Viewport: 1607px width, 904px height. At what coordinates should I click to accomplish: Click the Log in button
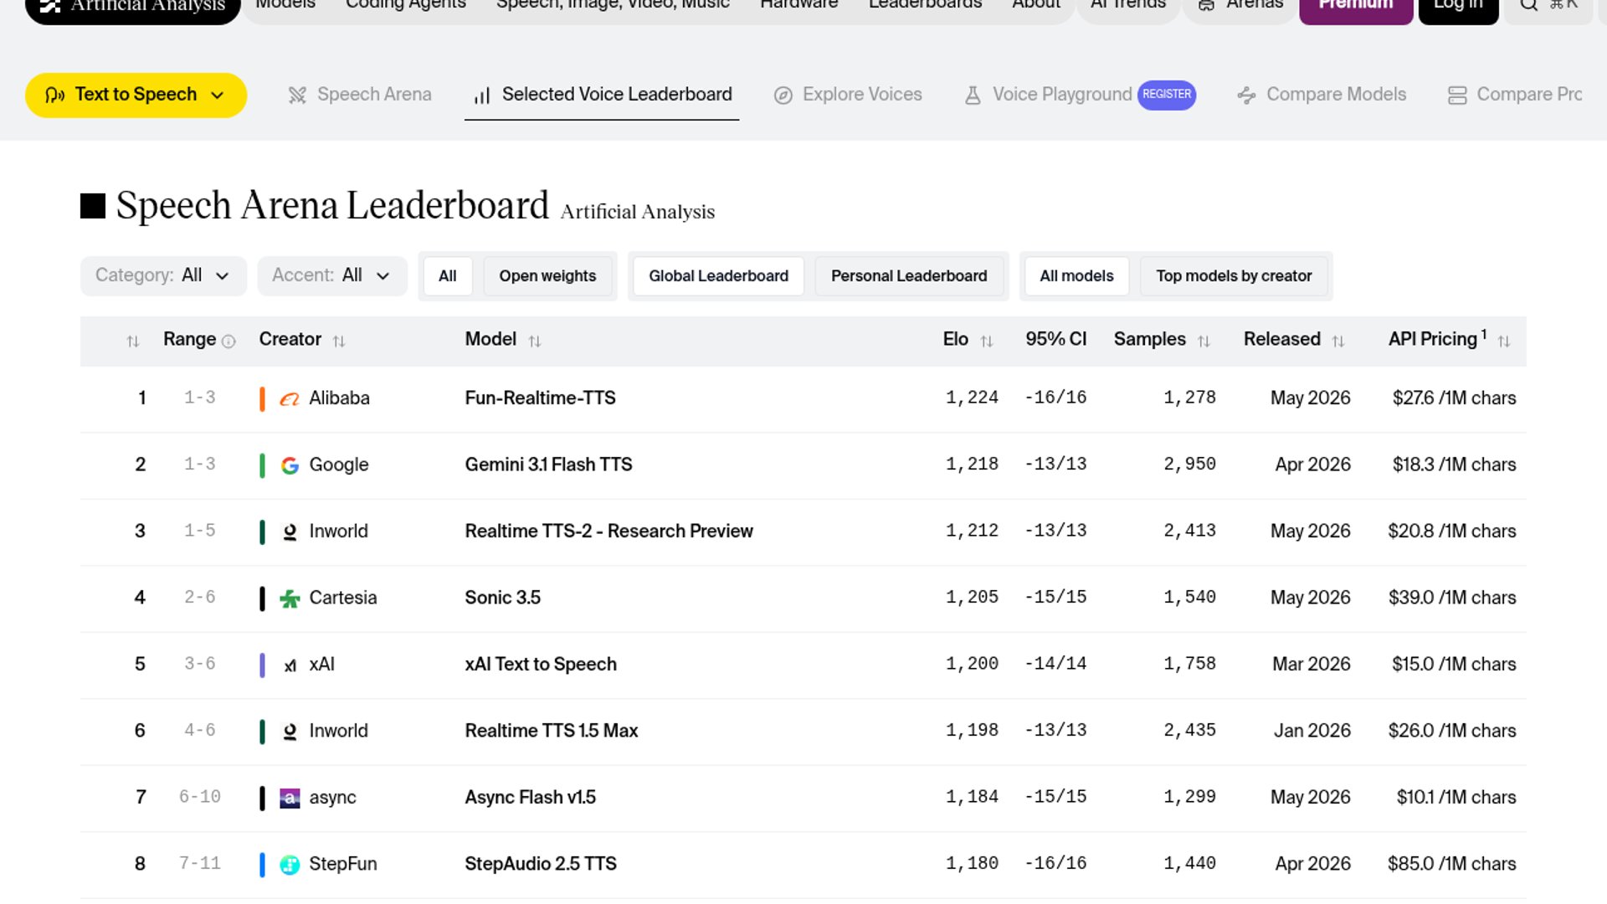pos(1459,7)
